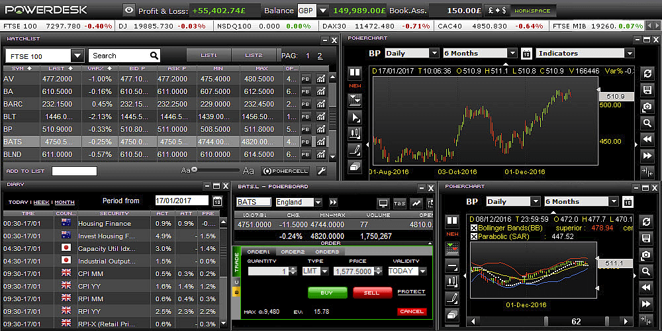
Task: Click magnifier in Bollinger Bands Powerchart
Action: [x=645, y=271]
